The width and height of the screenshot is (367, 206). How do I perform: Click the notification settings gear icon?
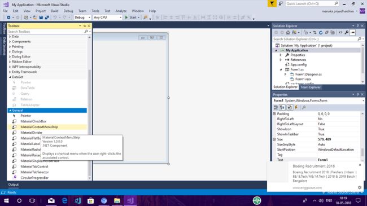click(x=360, y=187)
